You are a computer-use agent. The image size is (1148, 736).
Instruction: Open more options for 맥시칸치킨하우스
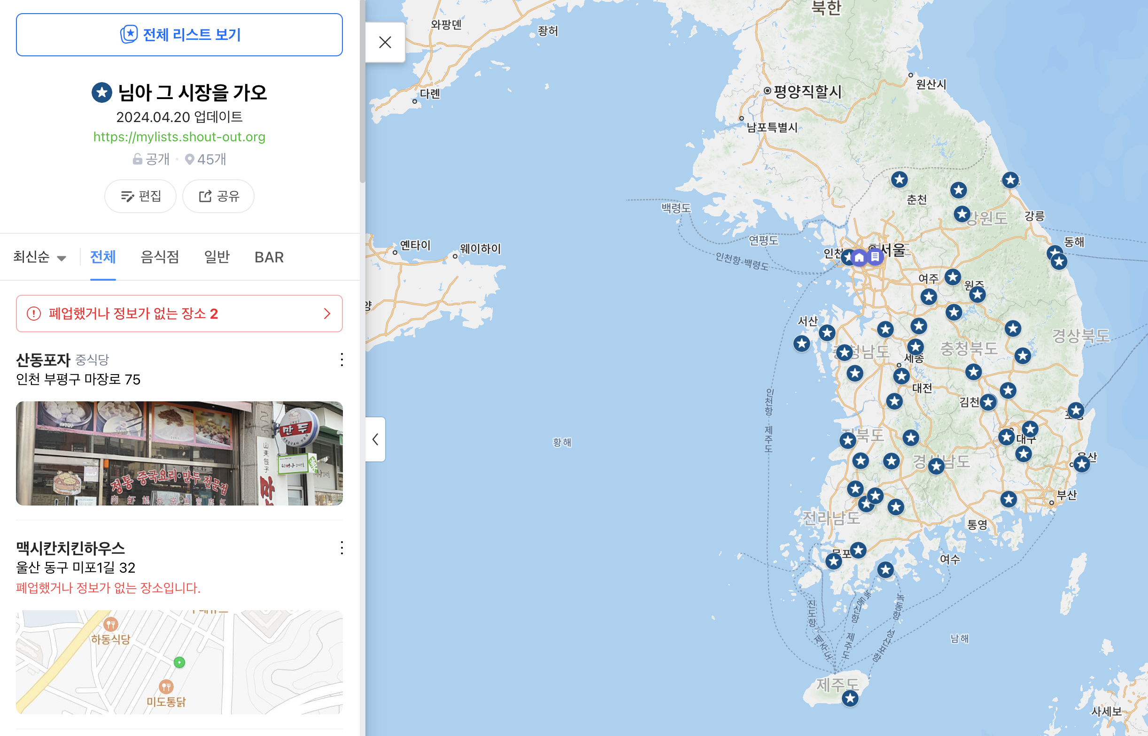tap(342, 548)
